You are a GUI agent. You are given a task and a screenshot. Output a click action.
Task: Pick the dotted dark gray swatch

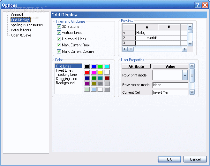pyautogui.click(x=100, y=84)
